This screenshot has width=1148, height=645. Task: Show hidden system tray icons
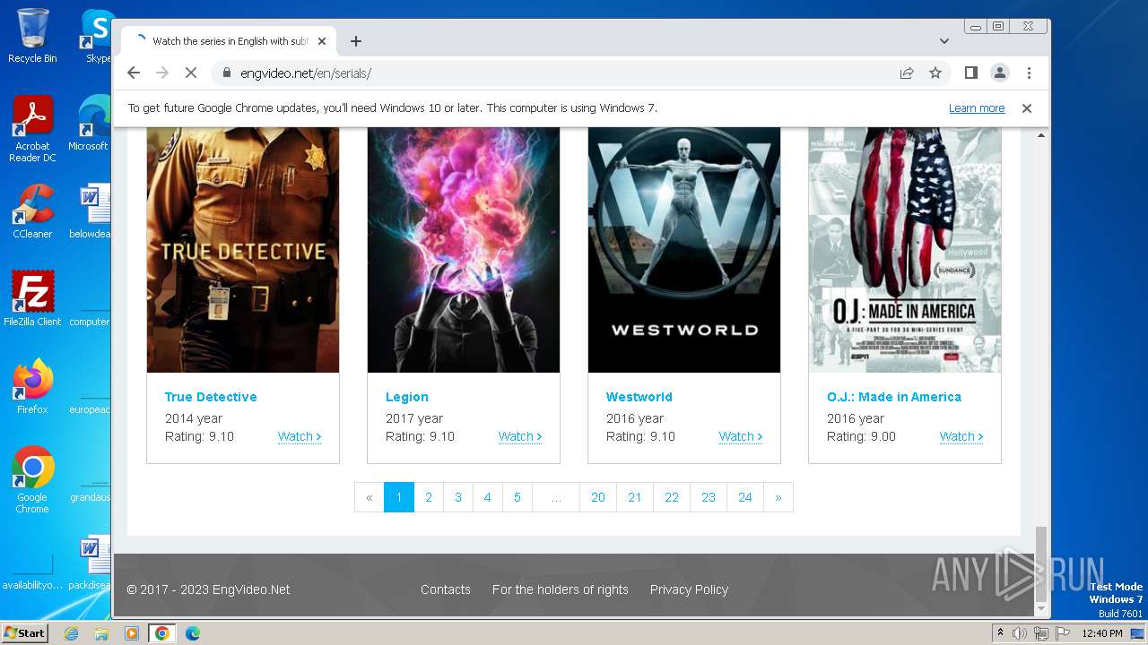coord(1000,633)
